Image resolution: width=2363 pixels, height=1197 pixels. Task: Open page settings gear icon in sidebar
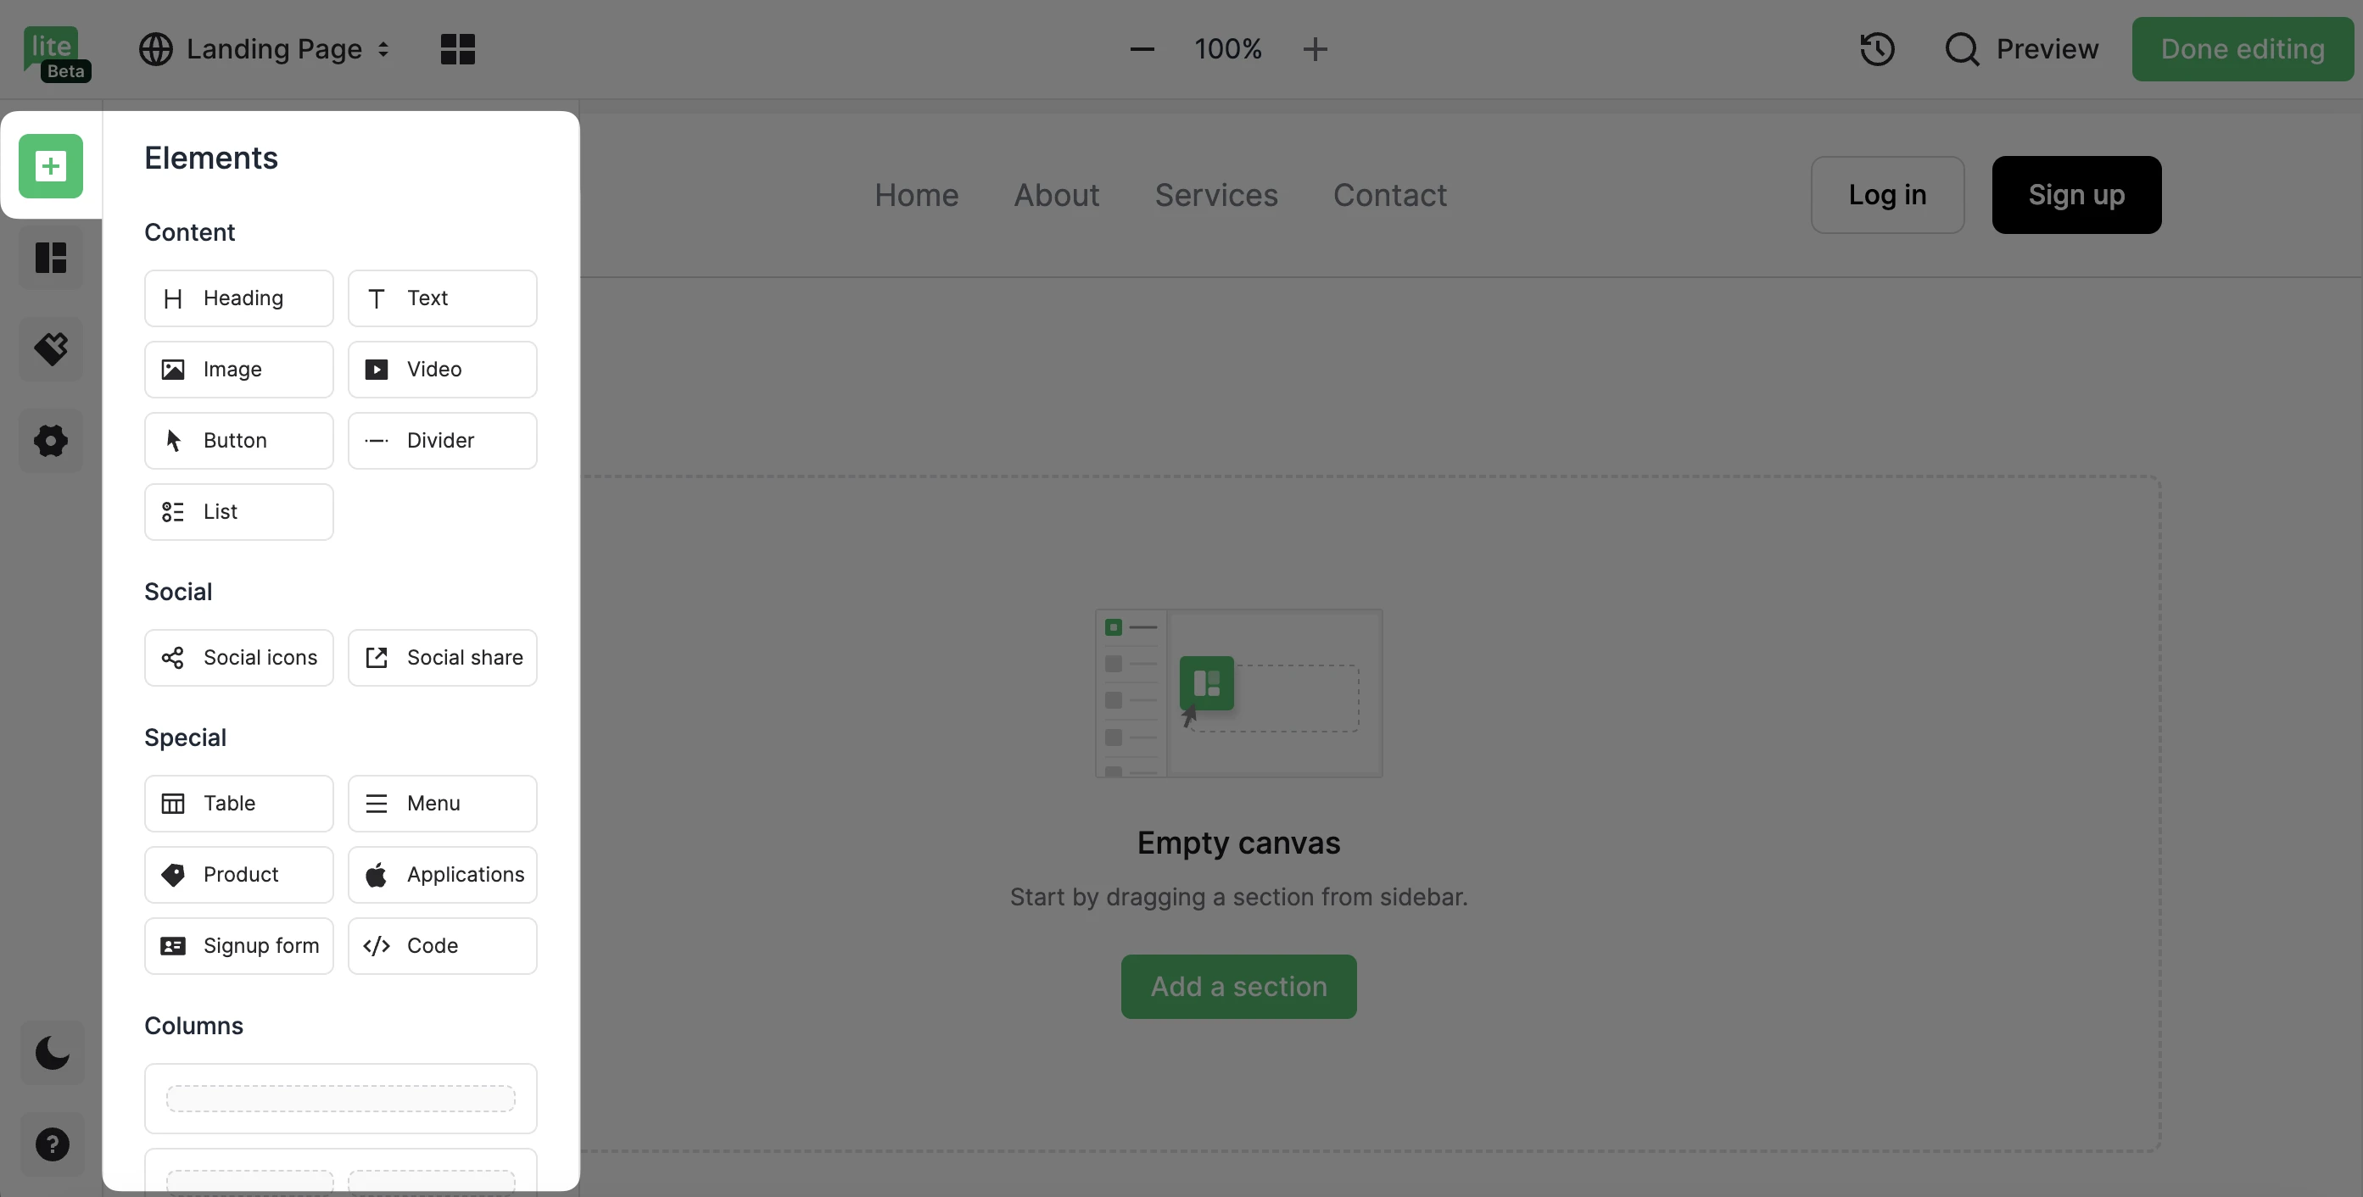52,440
